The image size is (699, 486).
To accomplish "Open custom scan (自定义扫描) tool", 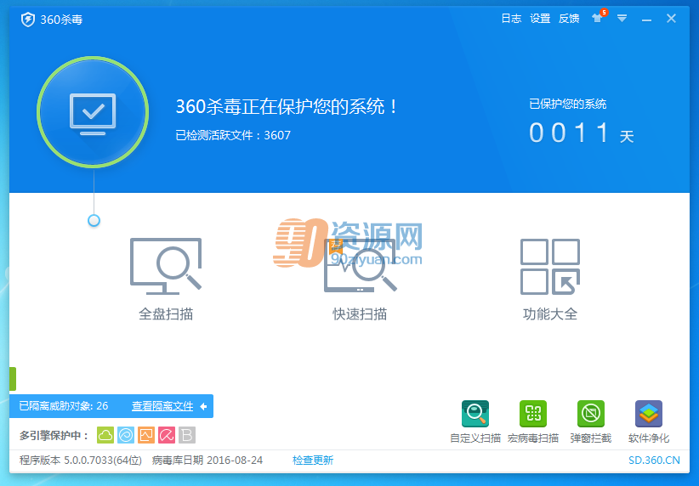I will [x=475, y=421].
